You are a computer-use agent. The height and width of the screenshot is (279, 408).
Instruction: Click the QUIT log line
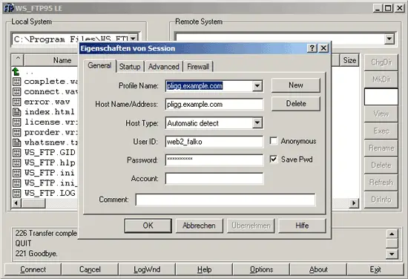23,243
